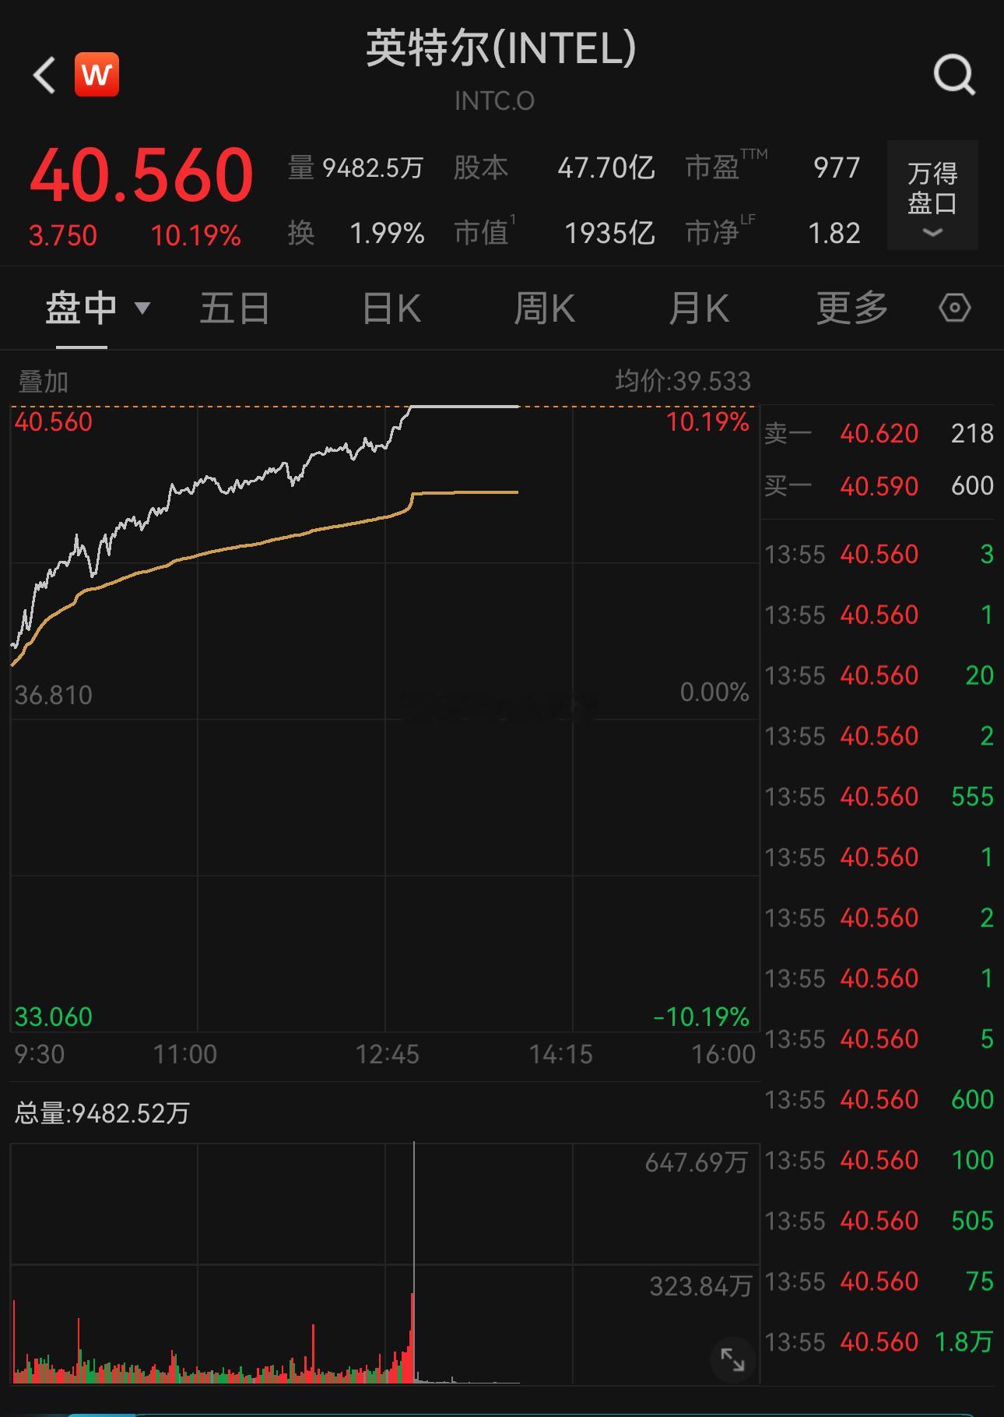Viewport: 1004px width, 1417px height.
Task: Tap the volume 9482.5万 value
Action: click(x=373, y=167)
